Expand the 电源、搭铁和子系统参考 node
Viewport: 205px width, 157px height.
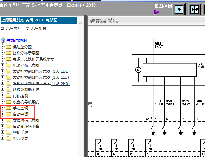tap(2, 58)
